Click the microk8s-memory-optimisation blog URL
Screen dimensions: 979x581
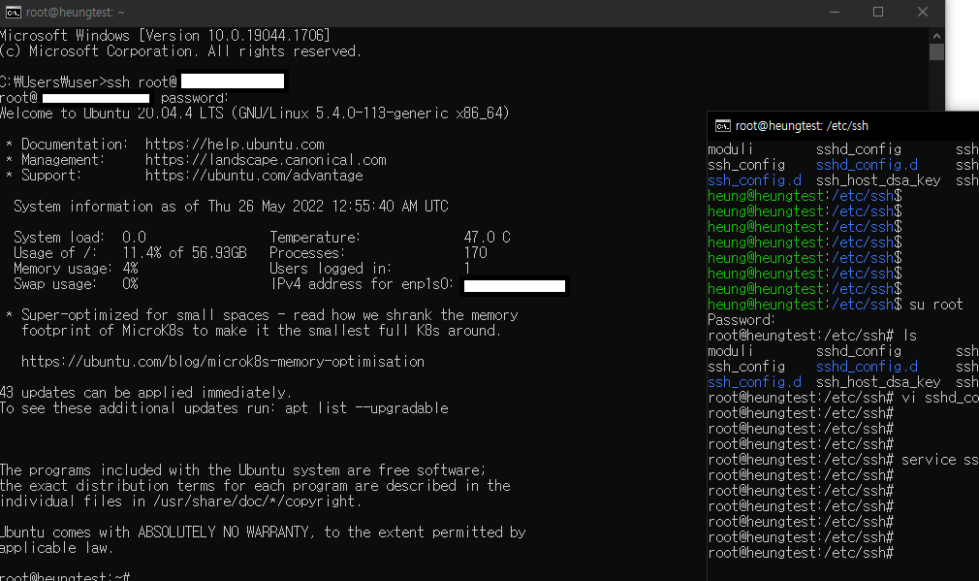click(223, 362)
